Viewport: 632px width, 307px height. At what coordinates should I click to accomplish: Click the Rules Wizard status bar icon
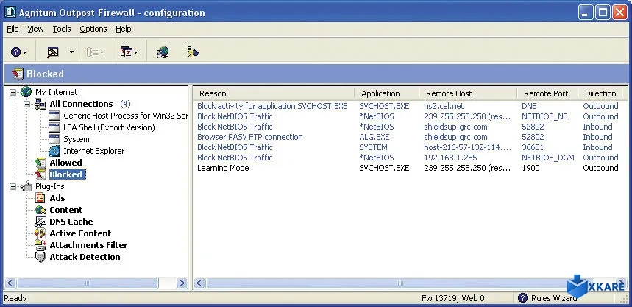[523, 298]
